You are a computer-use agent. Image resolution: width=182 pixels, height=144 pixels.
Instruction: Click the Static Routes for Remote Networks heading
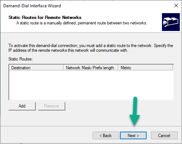pos(45,17)
